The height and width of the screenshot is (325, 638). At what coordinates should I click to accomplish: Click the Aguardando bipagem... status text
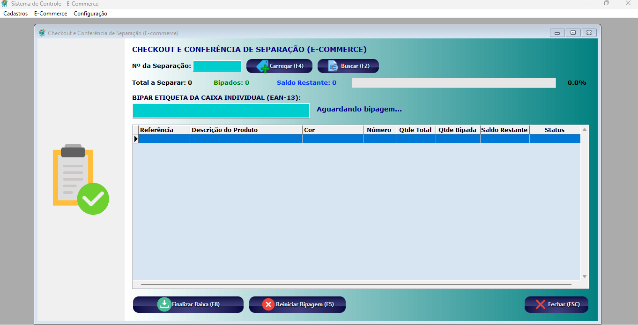click(359, 109)
